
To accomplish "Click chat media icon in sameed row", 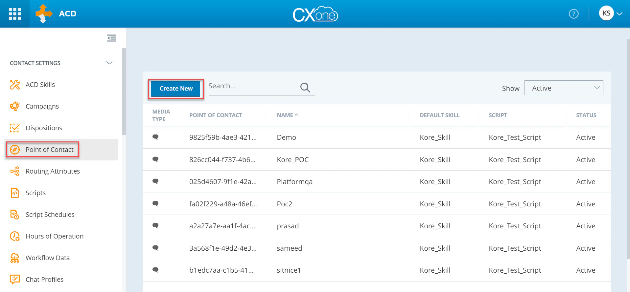I will [x=156, y=248].
